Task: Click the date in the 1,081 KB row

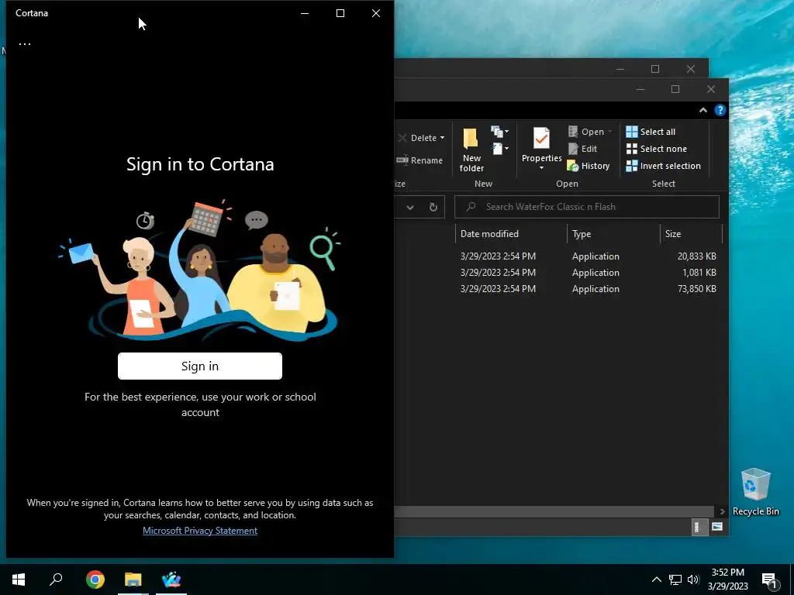Action: (498, 272)
